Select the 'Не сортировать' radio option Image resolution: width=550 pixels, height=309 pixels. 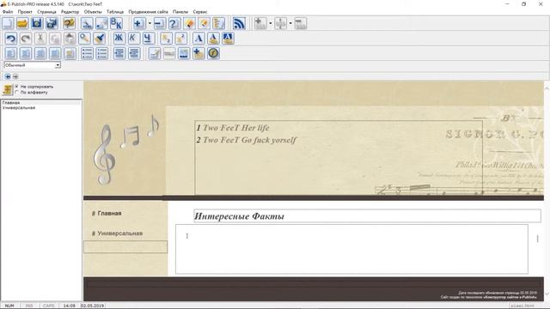tap(34, 87)
